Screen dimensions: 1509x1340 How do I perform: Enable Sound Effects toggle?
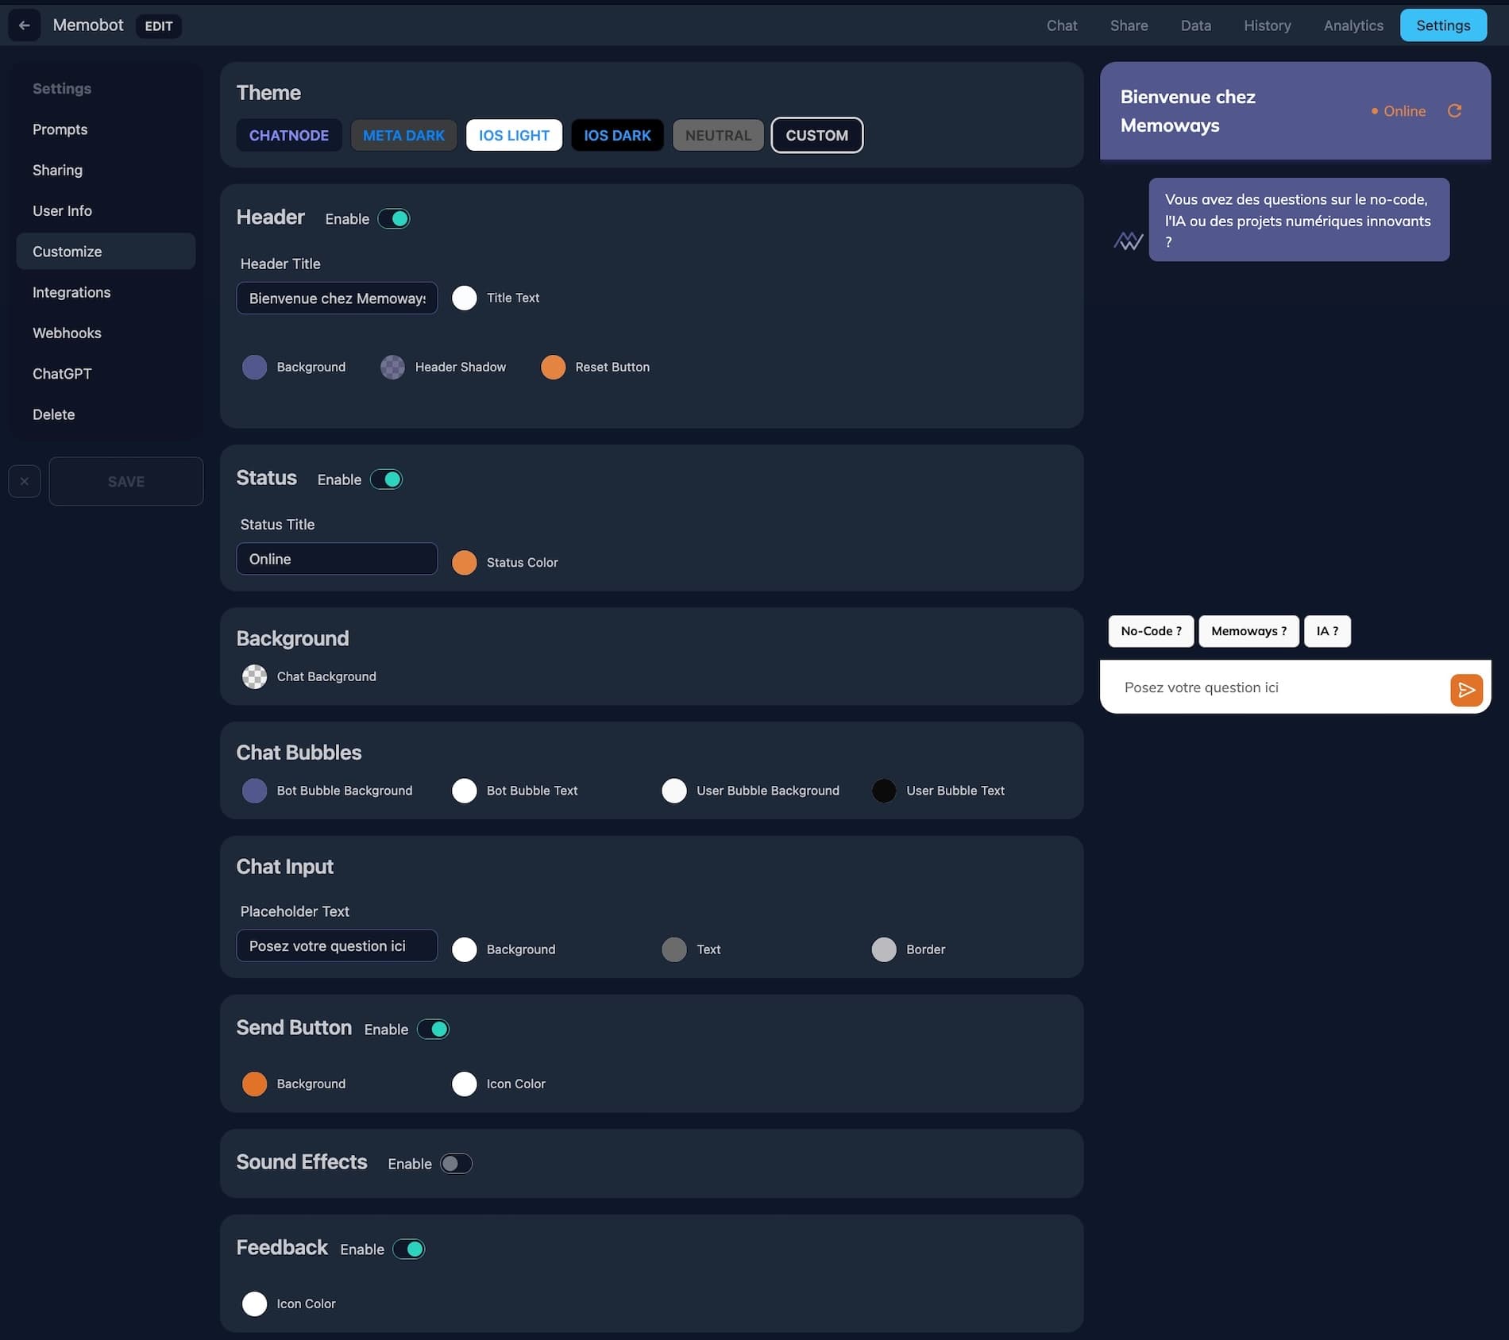(x=456, y=1164)
